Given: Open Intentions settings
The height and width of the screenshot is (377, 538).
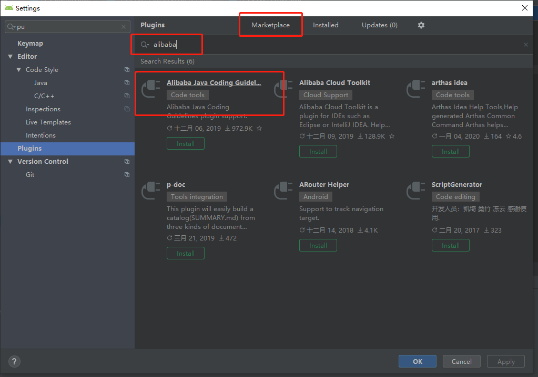Looking at the screenshot, I should (x=40, y=135).
